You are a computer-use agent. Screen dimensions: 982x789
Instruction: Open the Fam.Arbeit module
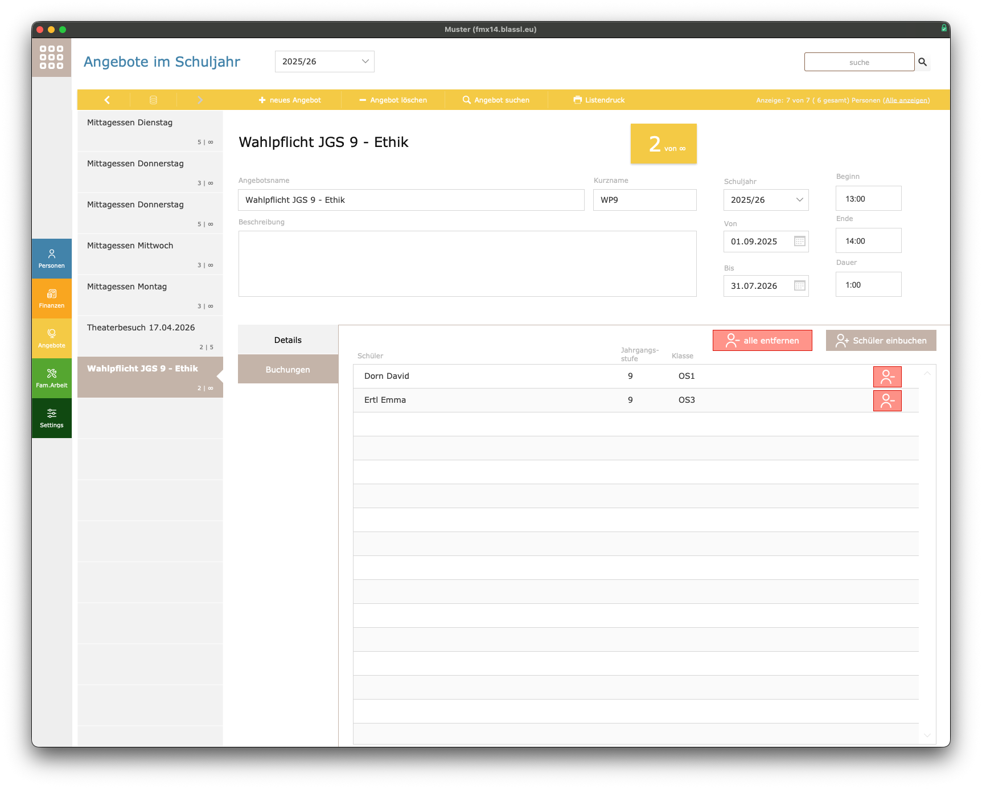51,378
